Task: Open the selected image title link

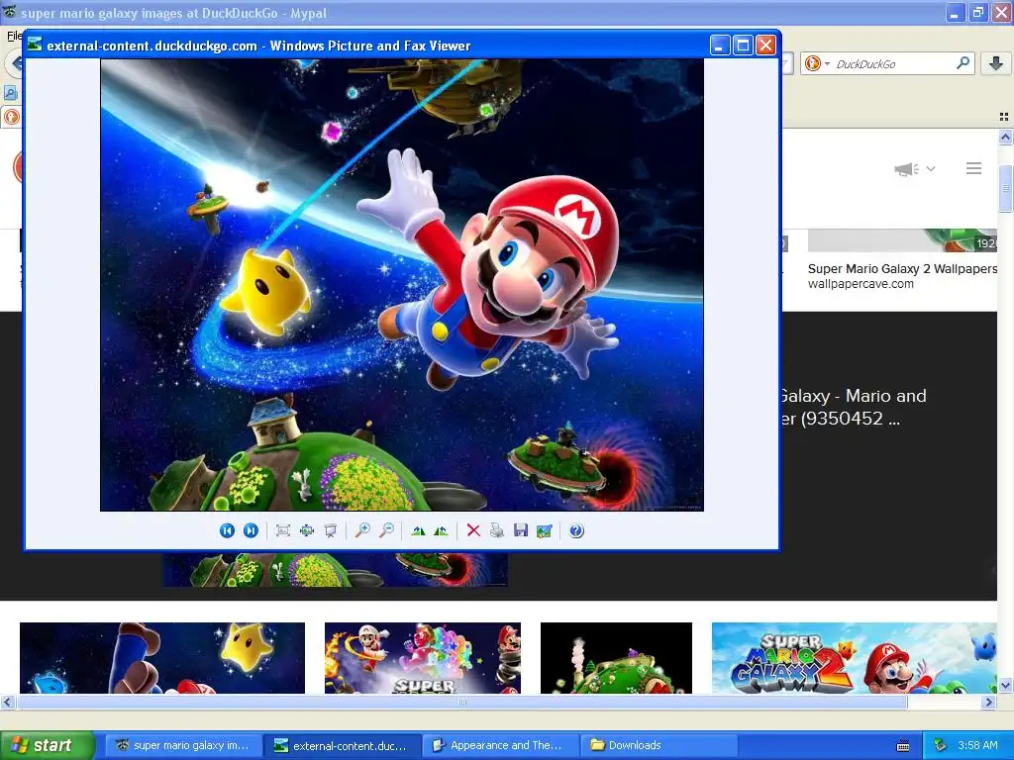Action: (x=853, y=407)
